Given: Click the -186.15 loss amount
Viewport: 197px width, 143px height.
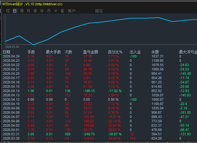Looking at the screenshot, I should (x=89, y=91).
